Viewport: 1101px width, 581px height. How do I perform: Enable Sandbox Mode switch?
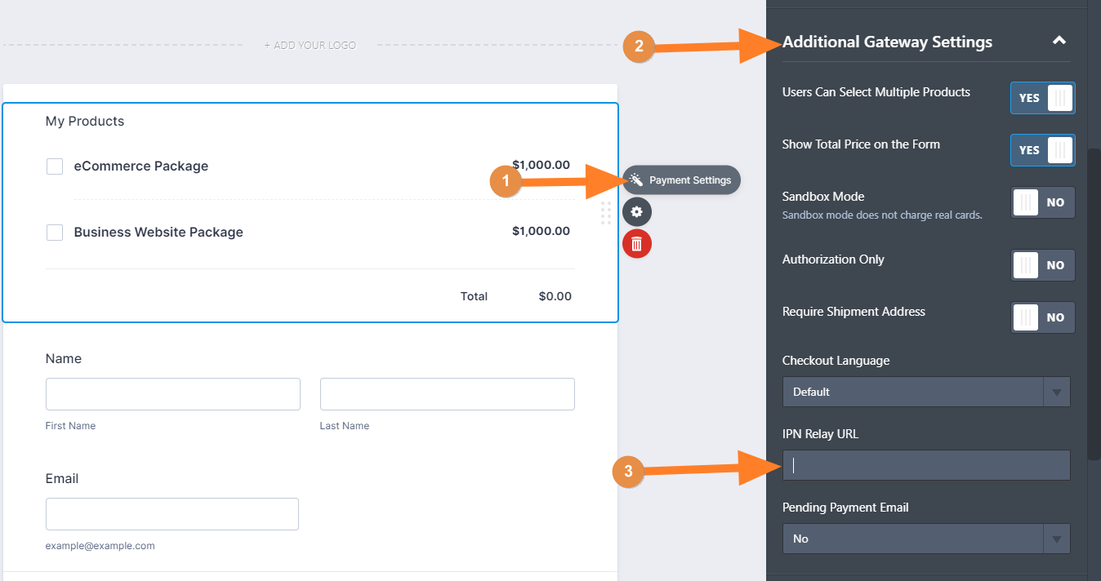pyautogui.click(x=1042, y=202)
